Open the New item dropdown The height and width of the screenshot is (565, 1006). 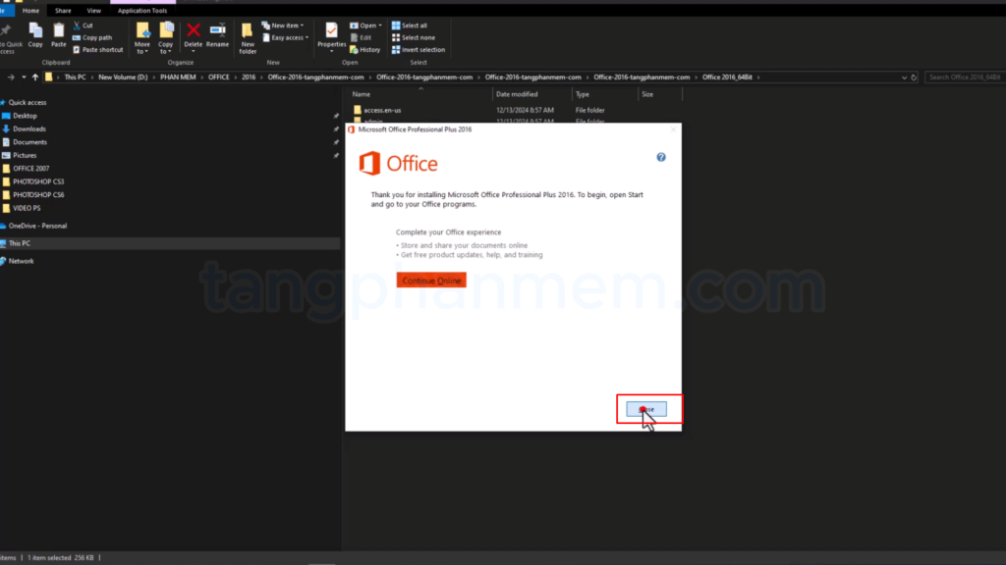(283, 26)
